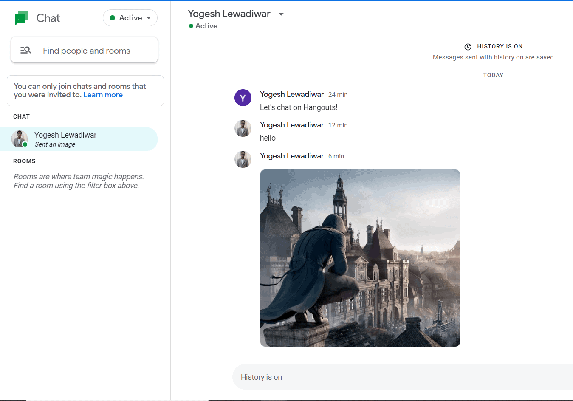The height and width of the screenshot is (401, 573).
Task: Click the TODAY date separator label
Action: tap(493, 75)
